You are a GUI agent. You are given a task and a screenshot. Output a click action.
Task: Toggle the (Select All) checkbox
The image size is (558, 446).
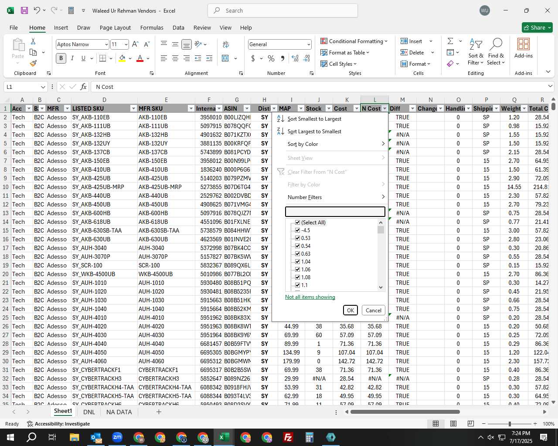[x=298, y=222]
